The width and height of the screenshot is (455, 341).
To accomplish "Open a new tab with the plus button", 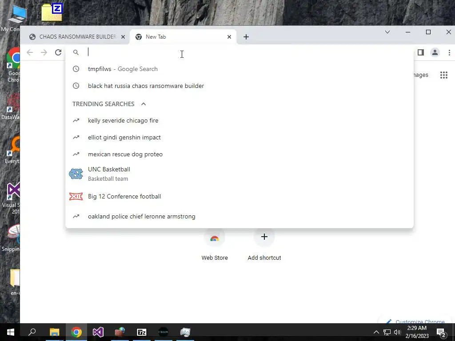I will 246,37.
